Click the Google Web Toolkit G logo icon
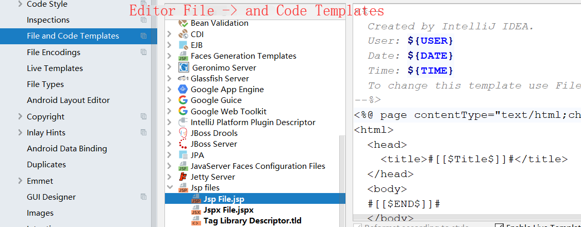Screen dimensions: 581x227 click(183, 111)
